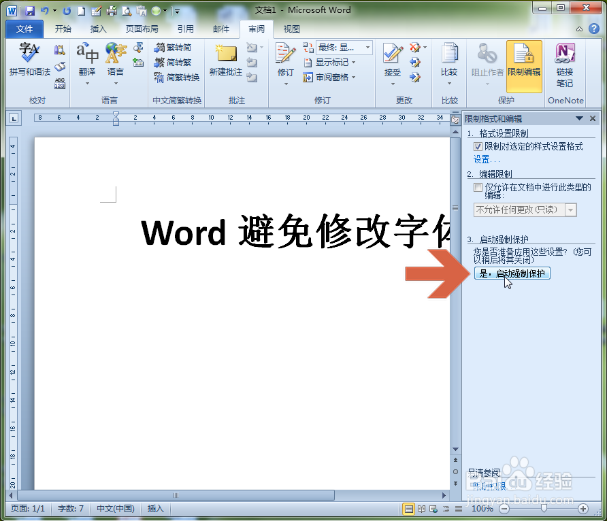
Task: Click the 插入 insert mode status item
Action: pyautogui.click(x=155, y=509)
